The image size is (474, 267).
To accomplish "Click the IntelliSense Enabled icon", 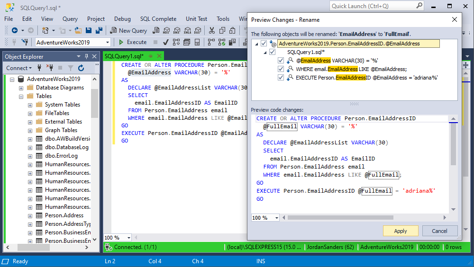I will (x=197, y=42).
